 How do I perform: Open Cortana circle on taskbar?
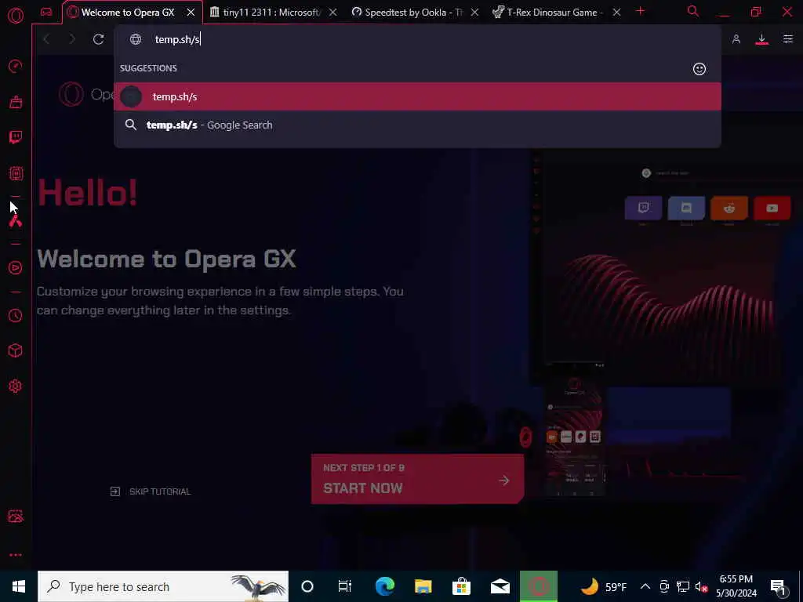(307, 586)
